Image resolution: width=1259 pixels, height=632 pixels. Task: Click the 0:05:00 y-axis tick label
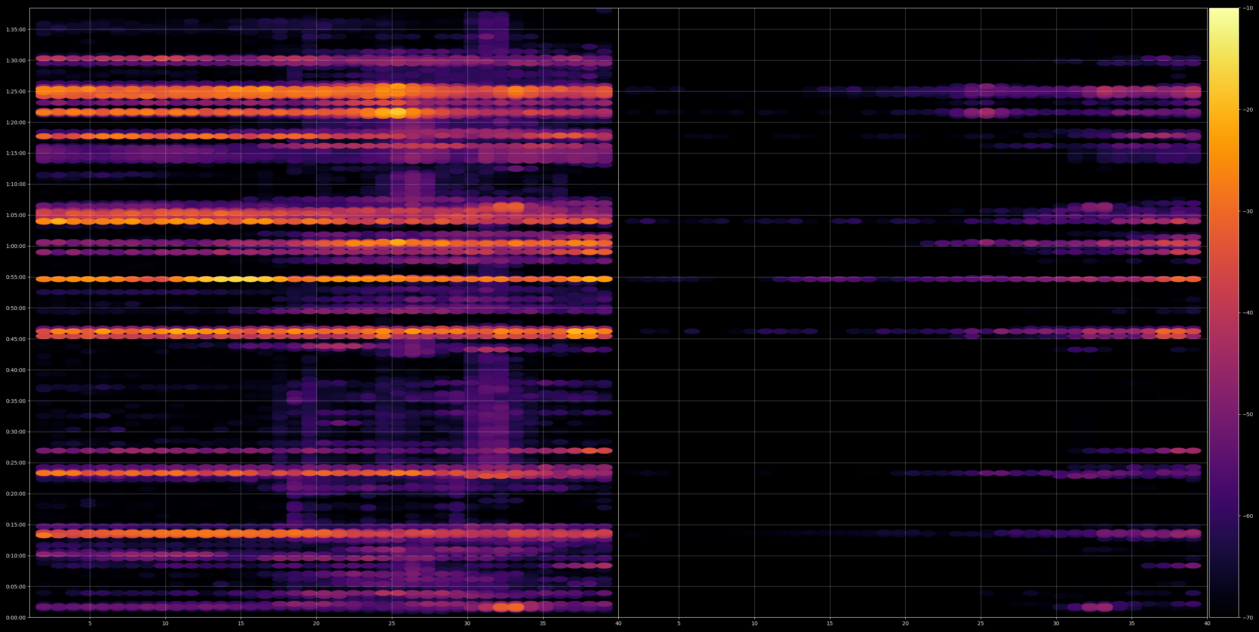point(15,587)
